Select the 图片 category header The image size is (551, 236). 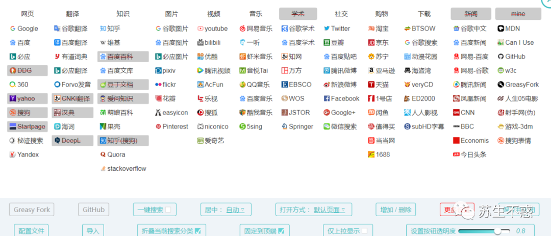[171, 14]
